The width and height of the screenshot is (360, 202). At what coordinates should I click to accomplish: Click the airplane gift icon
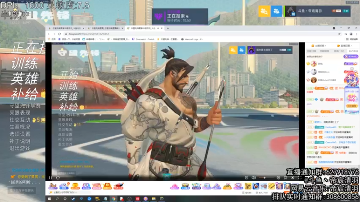pyautogui.click(x=264, y=186)
